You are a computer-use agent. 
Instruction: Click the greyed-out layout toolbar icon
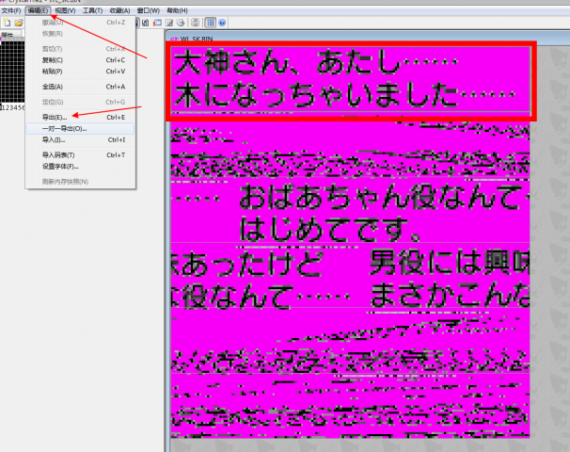coord(196,23)
